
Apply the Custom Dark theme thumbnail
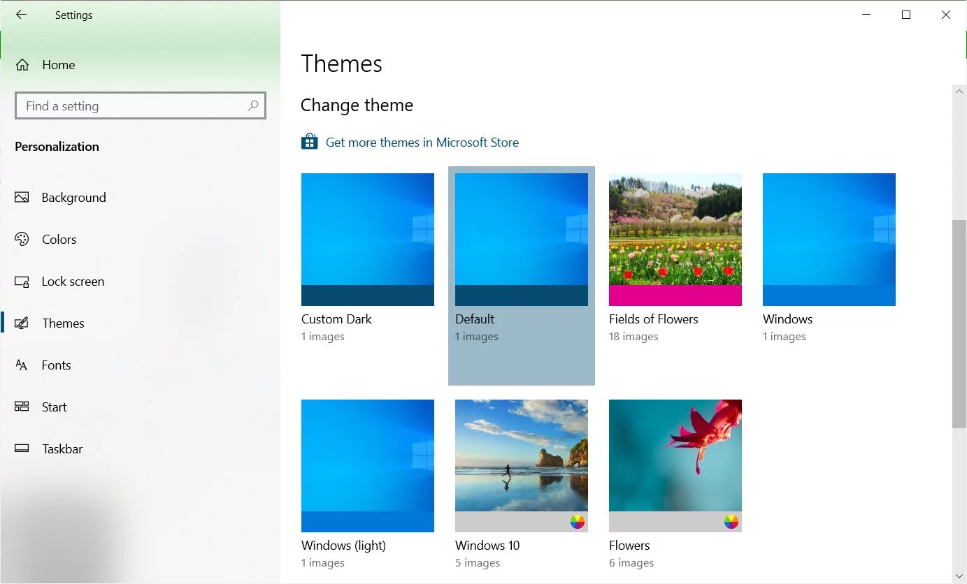368,240
